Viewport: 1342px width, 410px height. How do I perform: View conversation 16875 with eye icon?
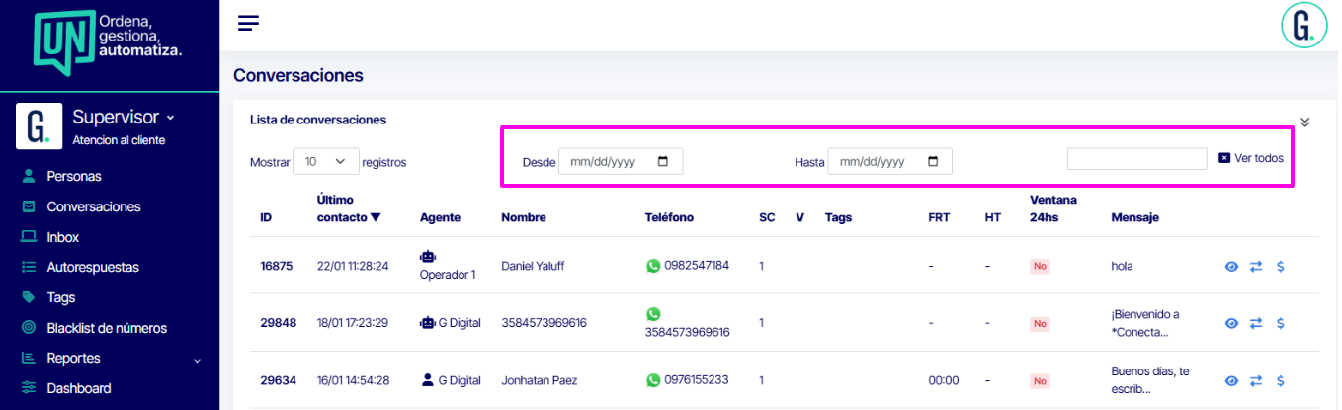tap(1231, 266)
